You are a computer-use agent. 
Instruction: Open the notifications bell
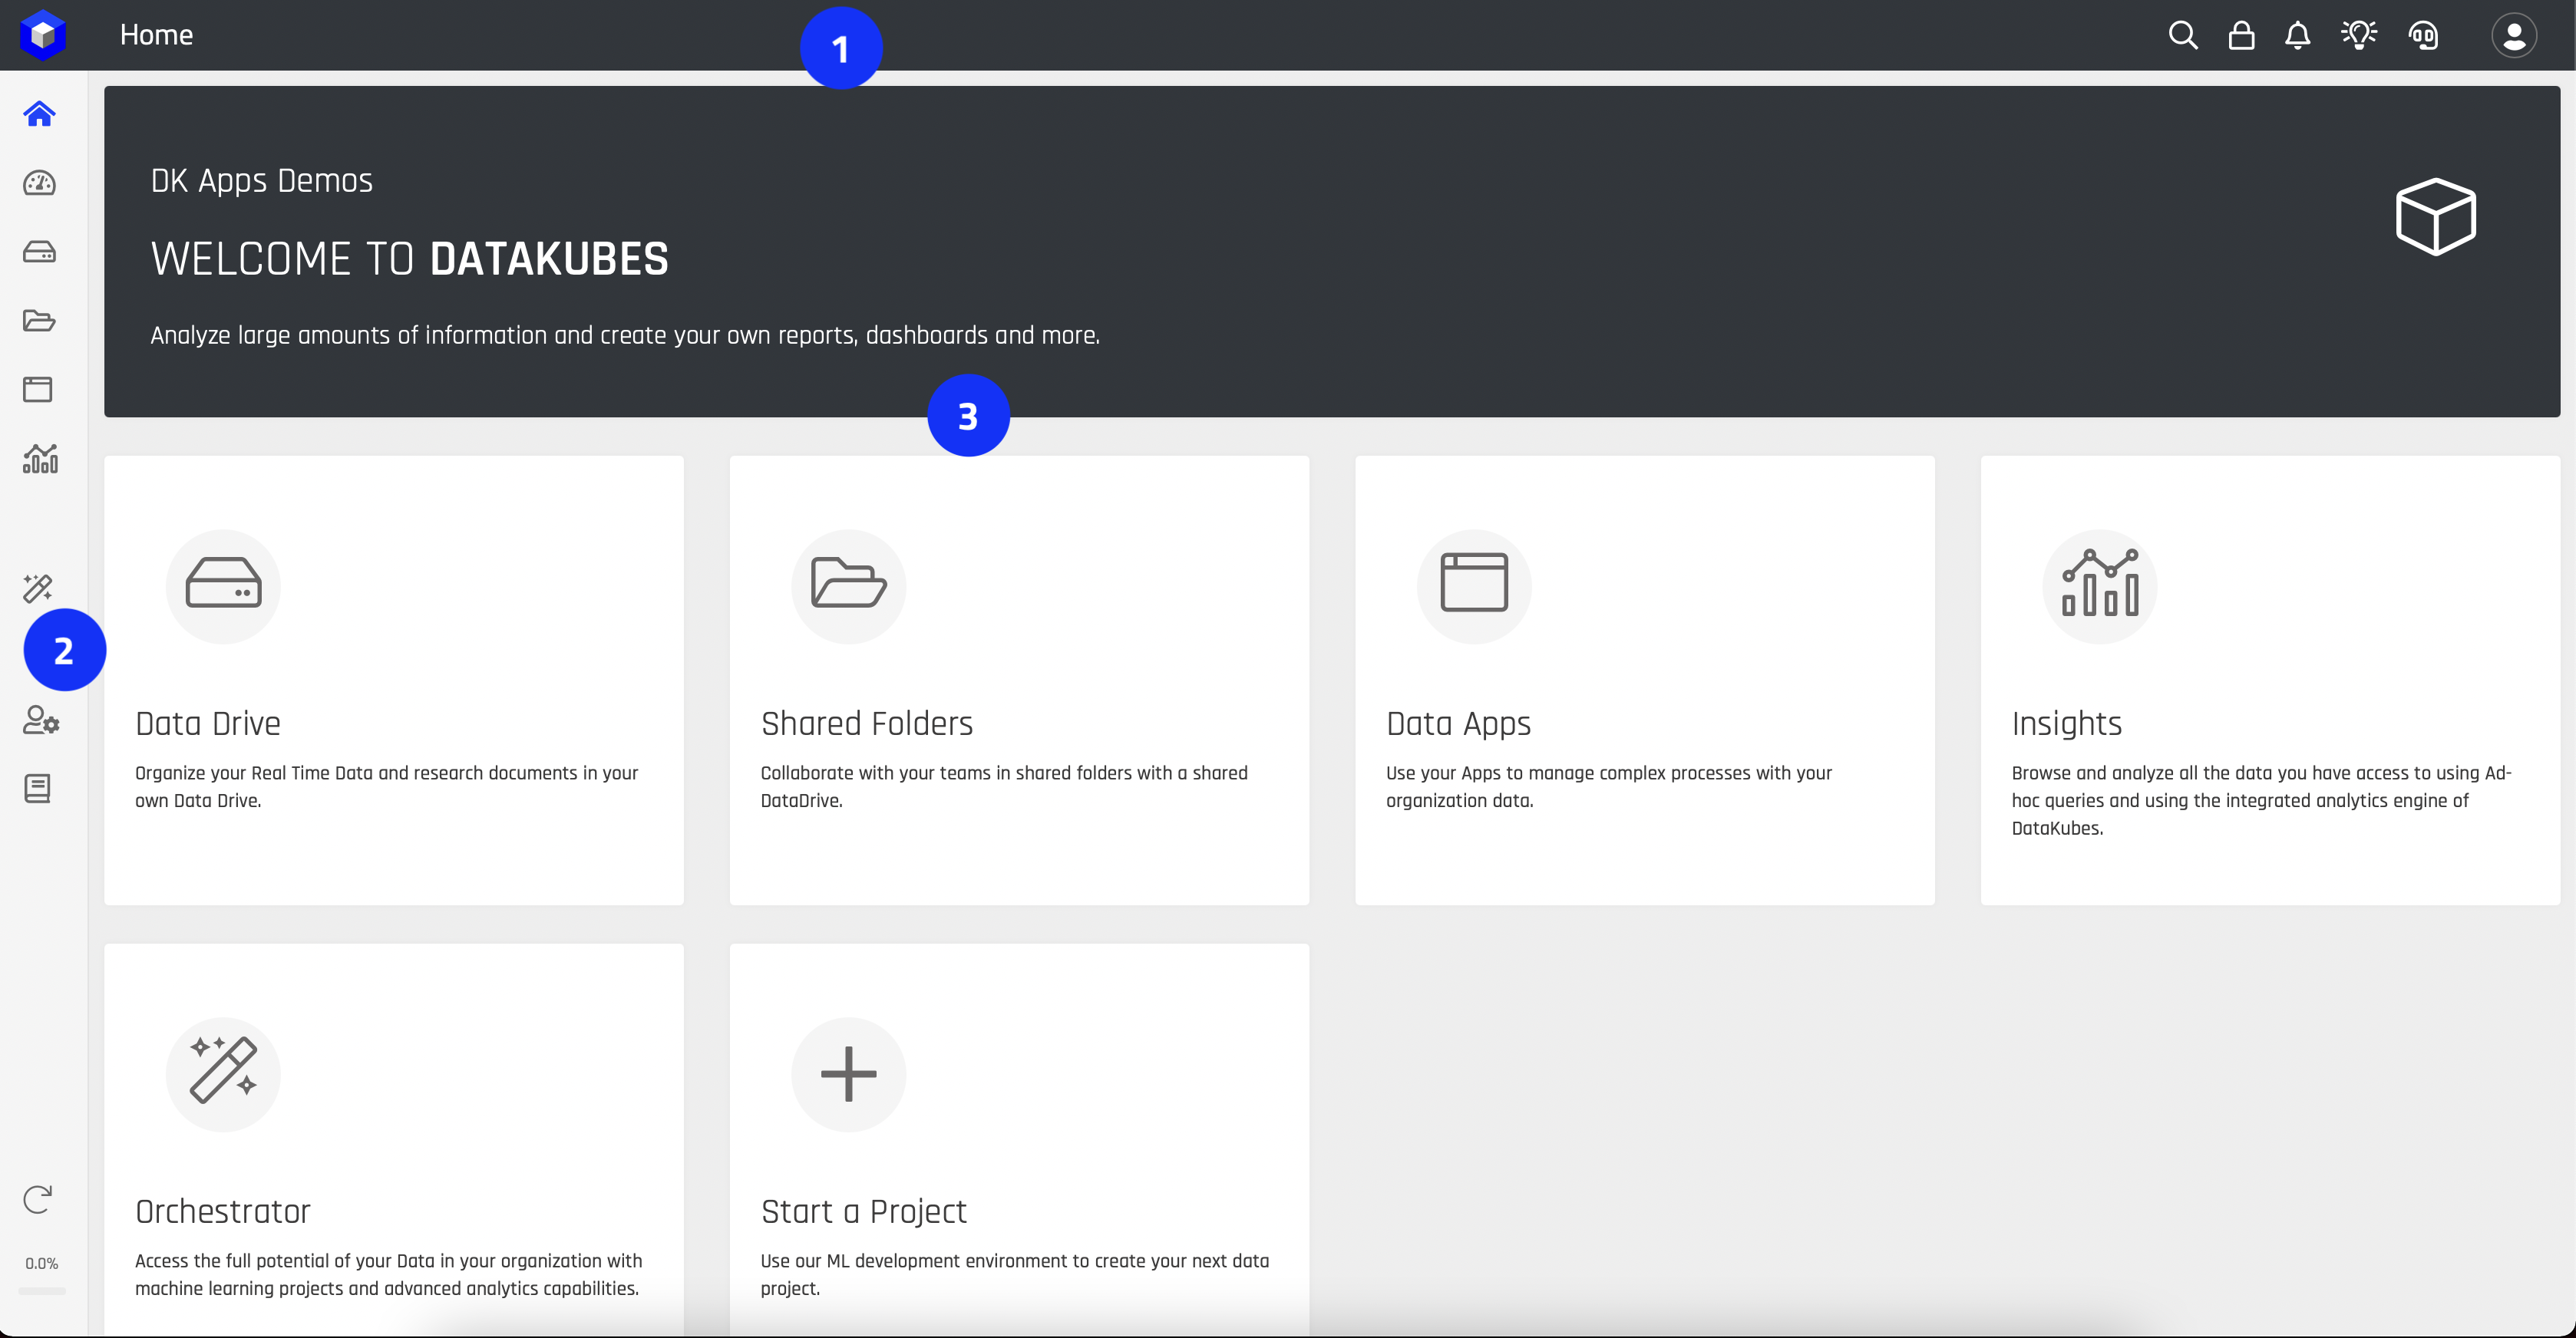pos(2297,36)
